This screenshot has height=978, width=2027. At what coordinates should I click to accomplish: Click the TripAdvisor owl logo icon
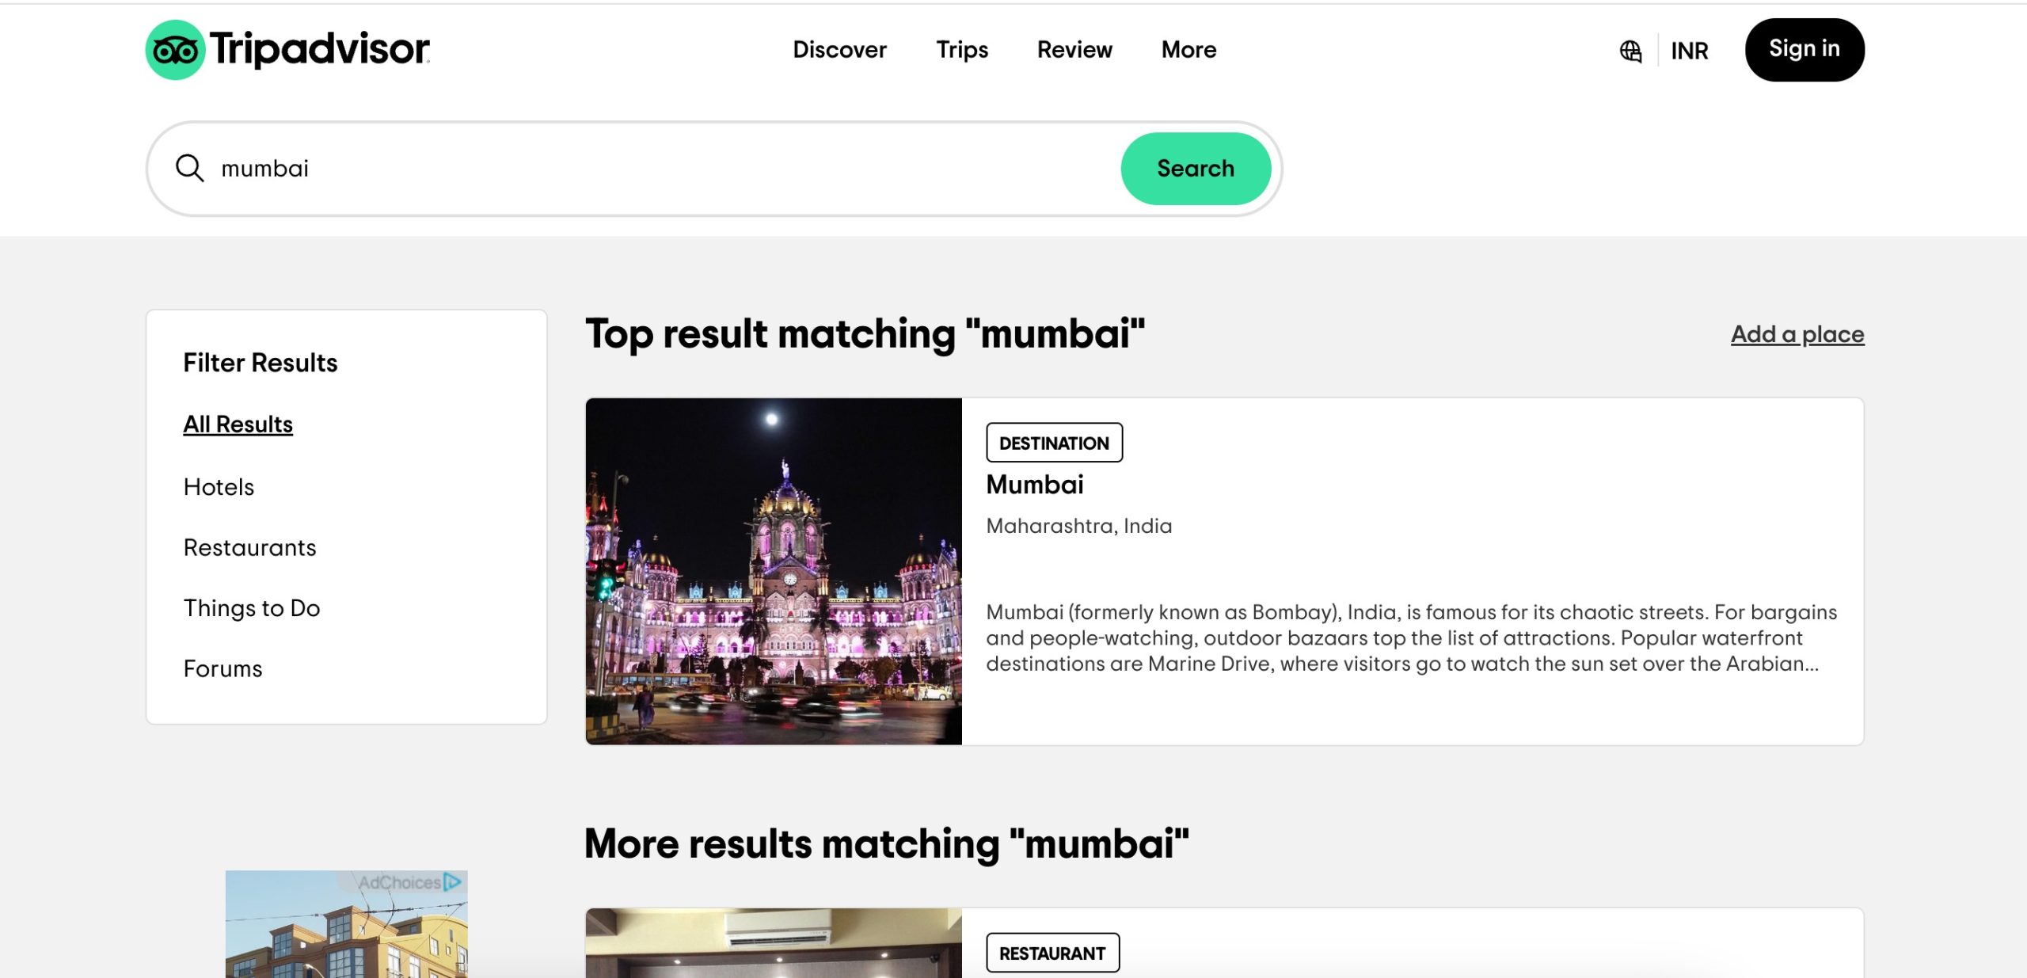[174, 49]
